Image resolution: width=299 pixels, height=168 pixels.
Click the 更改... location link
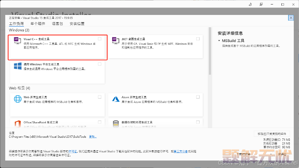click(x=93, y=137)
